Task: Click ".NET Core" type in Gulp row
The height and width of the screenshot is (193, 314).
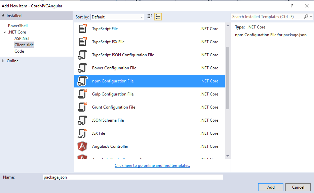Action: point(209,94)
